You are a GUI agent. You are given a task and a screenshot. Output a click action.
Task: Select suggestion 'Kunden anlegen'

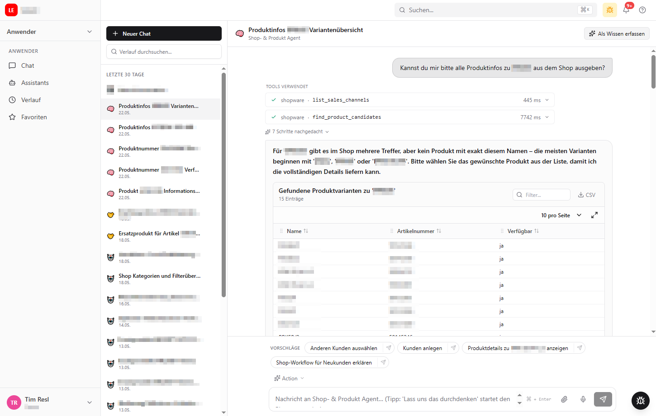[x=423, y=348]
